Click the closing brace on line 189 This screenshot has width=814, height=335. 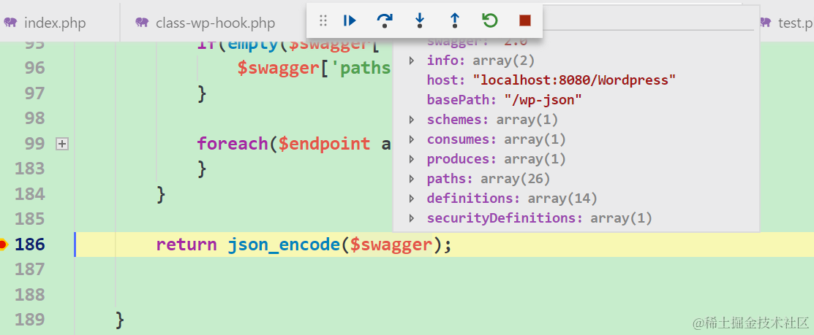(x=120, y=320)
